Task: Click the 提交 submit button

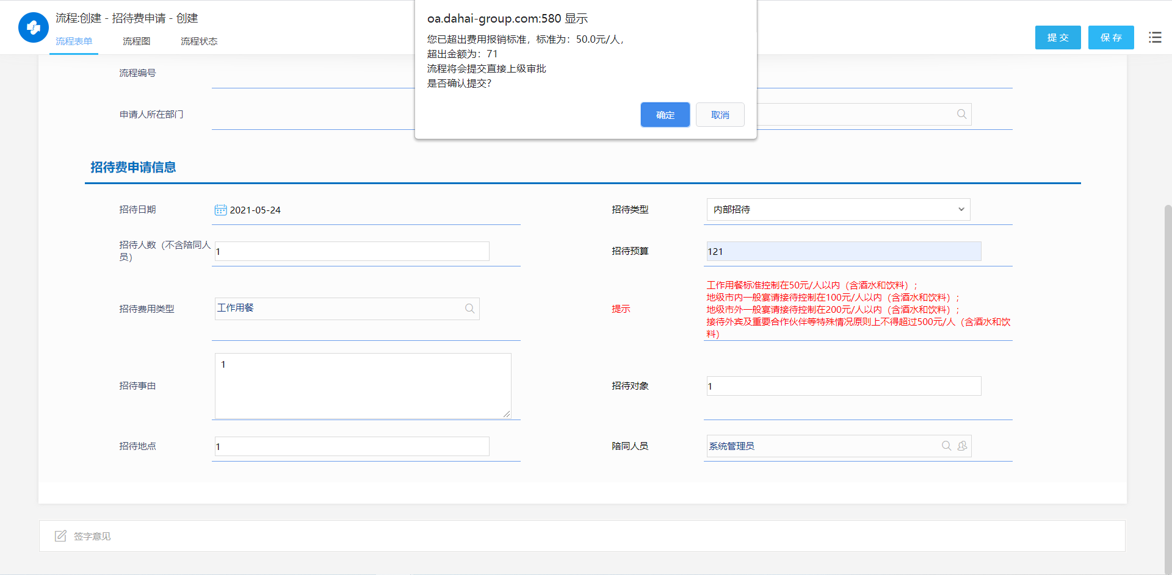Action: [1058, 37]
